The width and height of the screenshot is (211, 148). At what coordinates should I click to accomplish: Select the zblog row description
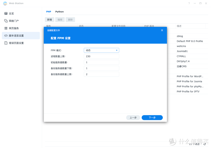[x=180, y=36]
